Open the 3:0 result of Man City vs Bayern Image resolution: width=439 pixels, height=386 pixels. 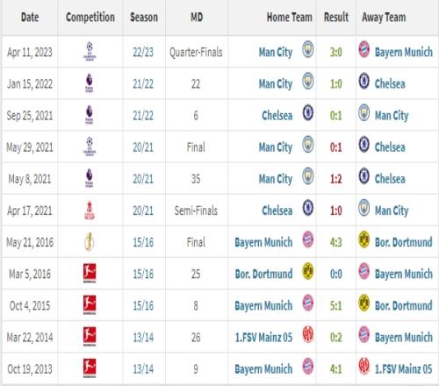point(336,53)
